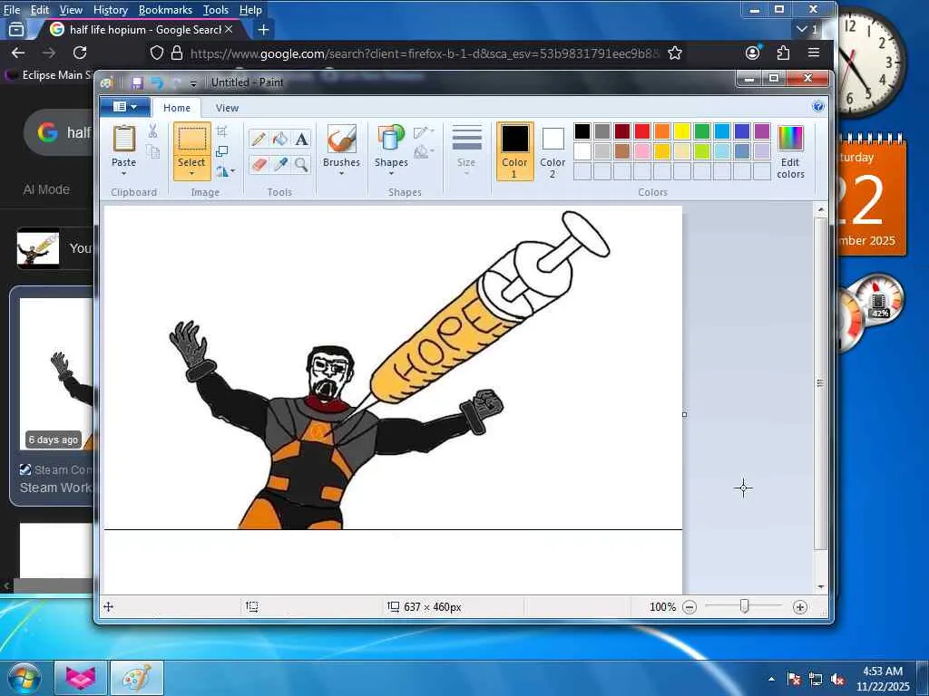929x696 pixels.
Task: Pick the black color swatch
Action: pyautogui.click(x=582, y=131)
